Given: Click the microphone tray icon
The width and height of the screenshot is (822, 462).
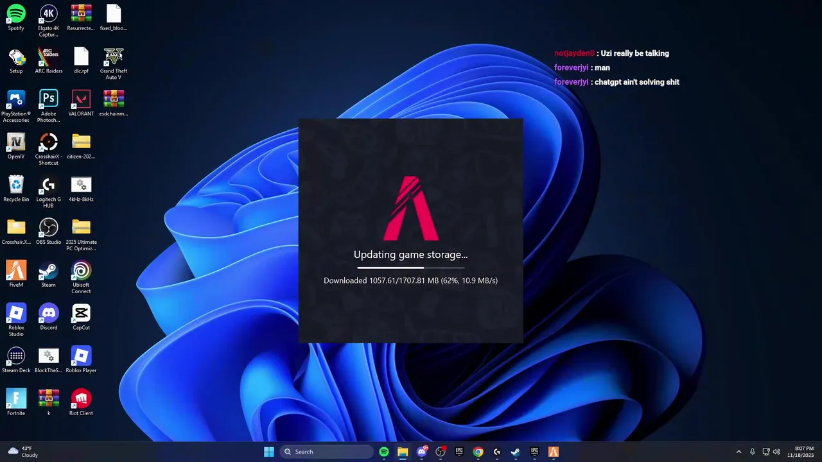Looking at the screenshot, I should (753, 452).
